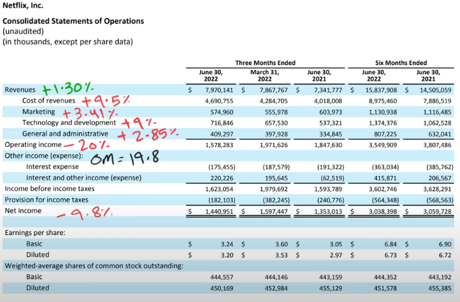Click the March 31, 2022 column header
This screenshot has width=460, height=302.
pyautogui.click(x=265, y=75)
